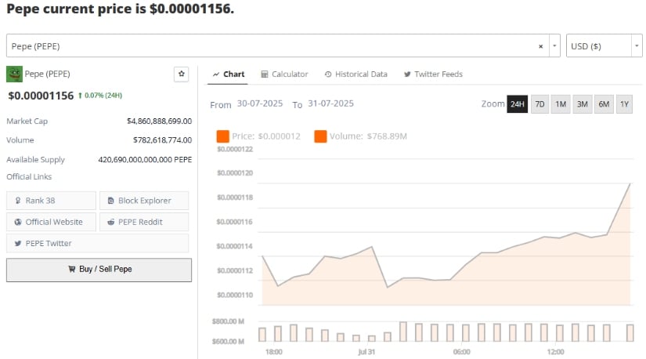Expand the coin selector dropdown arrow
Viewport: 646px width, 359px height.
pyautogui.click(x=554, y=45)
